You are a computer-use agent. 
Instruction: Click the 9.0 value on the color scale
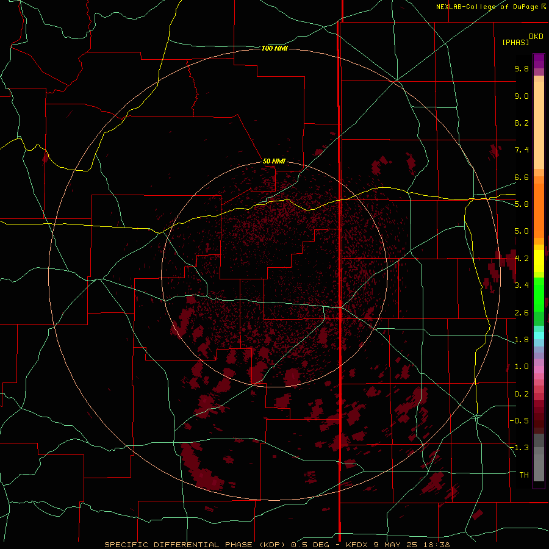[x=522, y=96]
